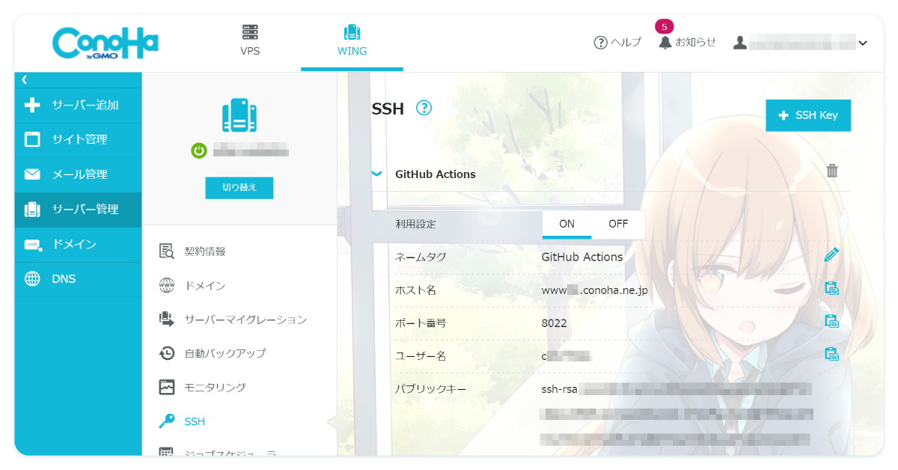Open DNS in sidebar
This screenshot has height=470, width=898.
[78, 279]
